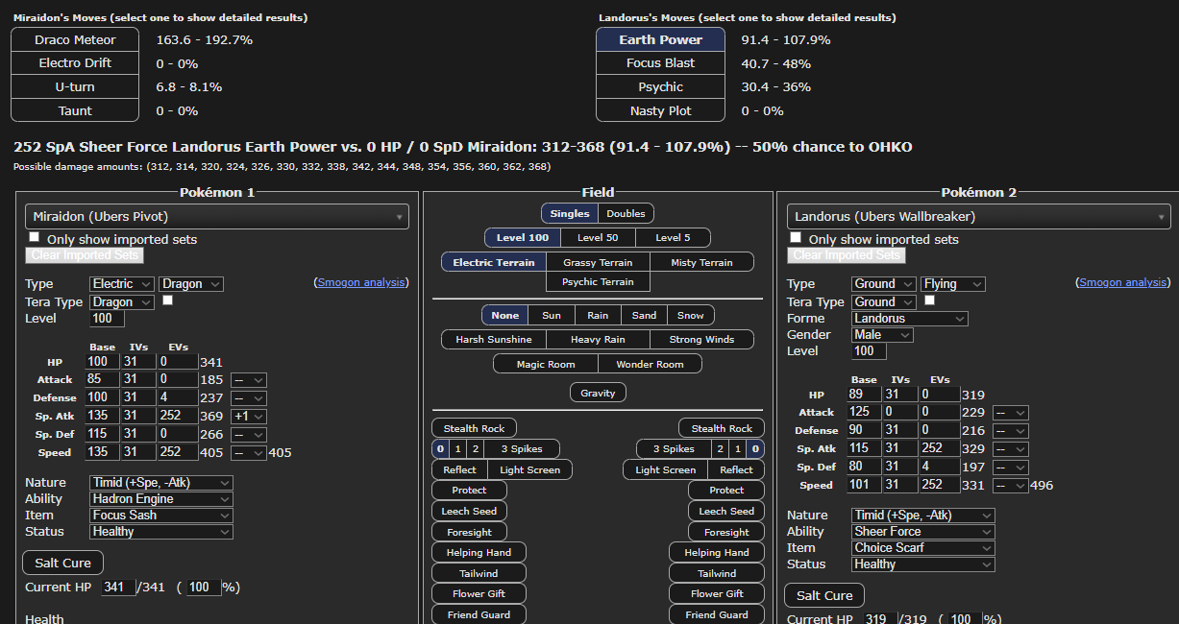Enable Harsh Sunshine weather
This screenshot has width=1179, height=624.
click(494, 339)
